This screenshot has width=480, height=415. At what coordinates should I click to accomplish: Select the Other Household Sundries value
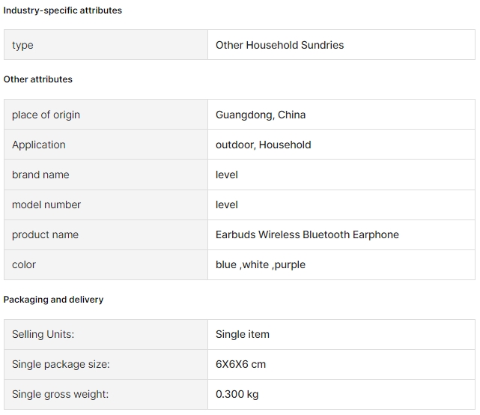pyautogui.click(x=279, y=45)
